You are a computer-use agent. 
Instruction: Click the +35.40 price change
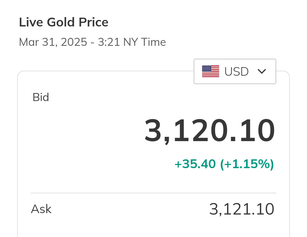coord(195,164)
